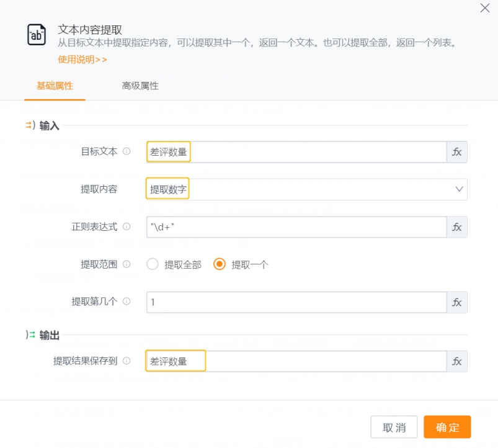Viewport: 498px width, 448px height.
Task: Select the 提取全部 radio option
Action: tap(152, 264)
